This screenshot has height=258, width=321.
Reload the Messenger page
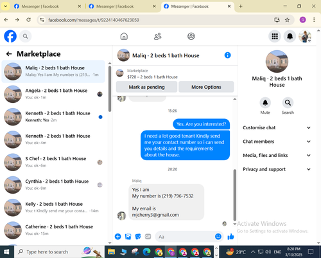[28, 20]
